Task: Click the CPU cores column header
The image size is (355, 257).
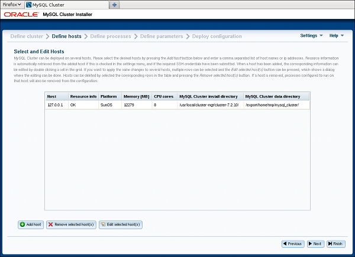Action: 163,96
